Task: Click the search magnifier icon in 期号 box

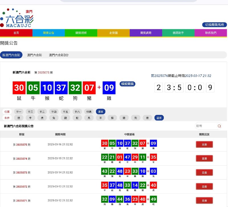Action: [x=219, y=126]
